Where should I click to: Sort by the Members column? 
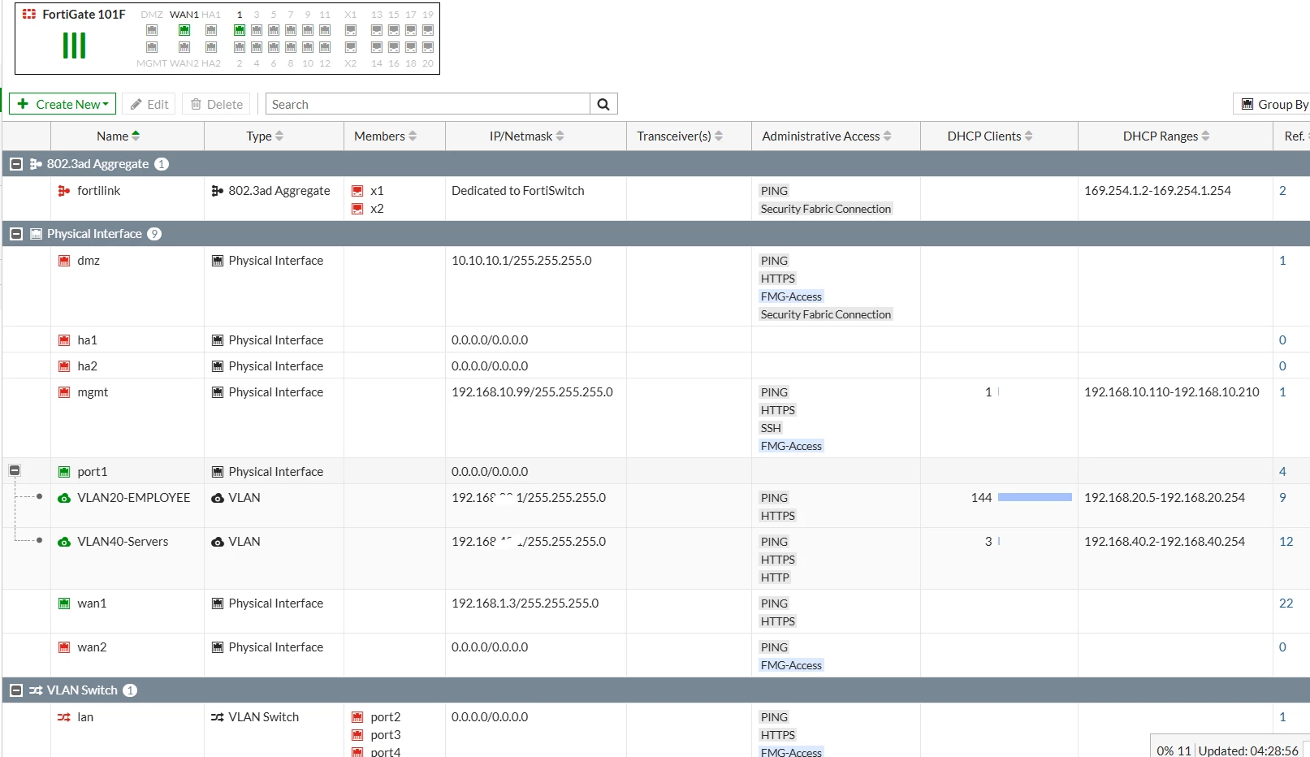386,136
